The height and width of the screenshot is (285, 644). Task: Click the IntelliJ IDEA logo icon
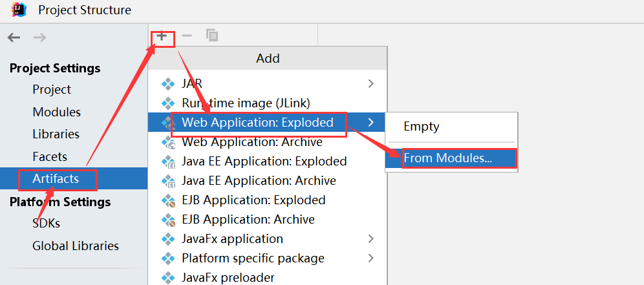tap(19, 9)
